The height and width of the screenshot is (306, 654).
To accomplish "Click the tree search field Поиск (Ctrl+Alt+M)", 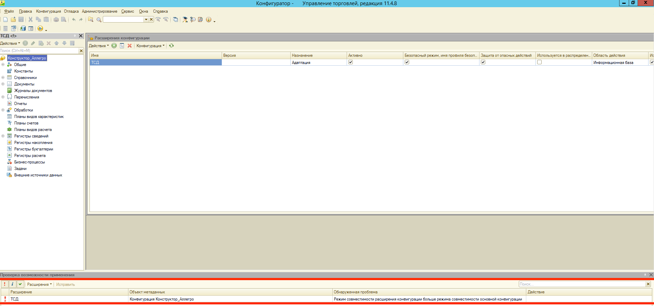I will click(x=39, y=51).
